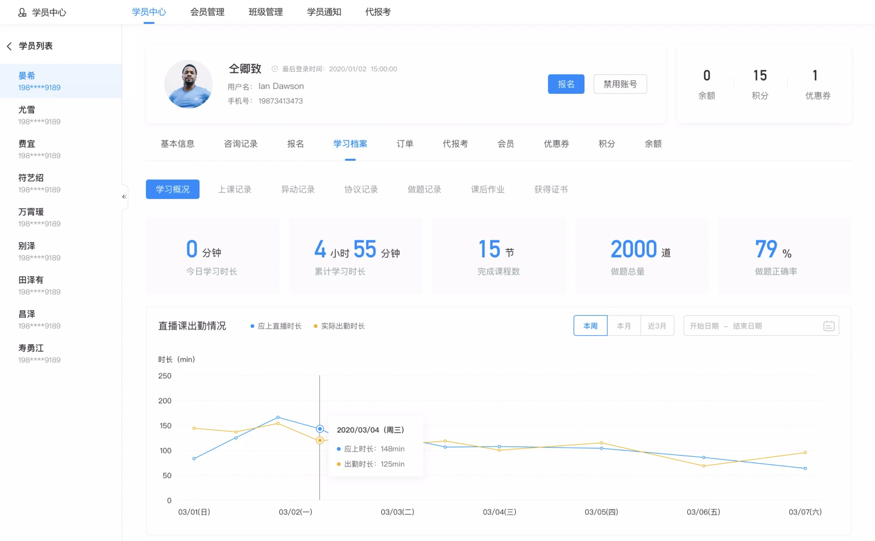Select 本周 weekly view toggle

[589, 326]
